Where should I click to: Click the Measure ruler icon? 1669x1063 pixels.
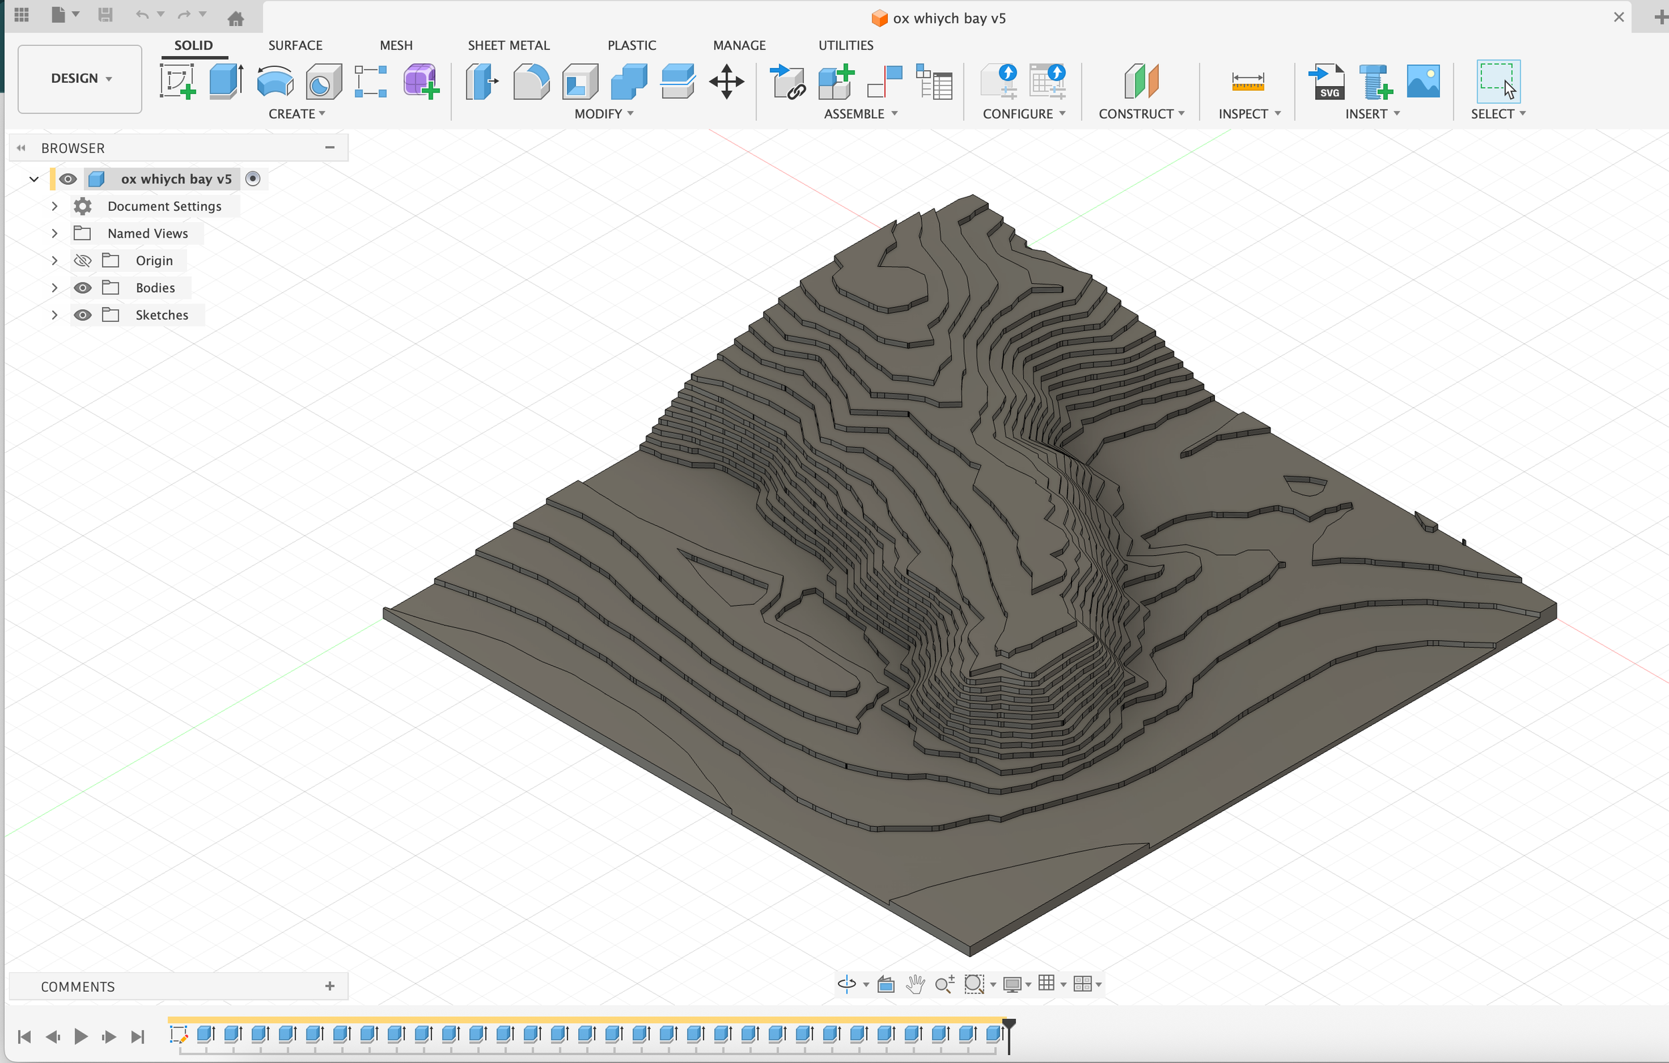[x=1248, y=82]
